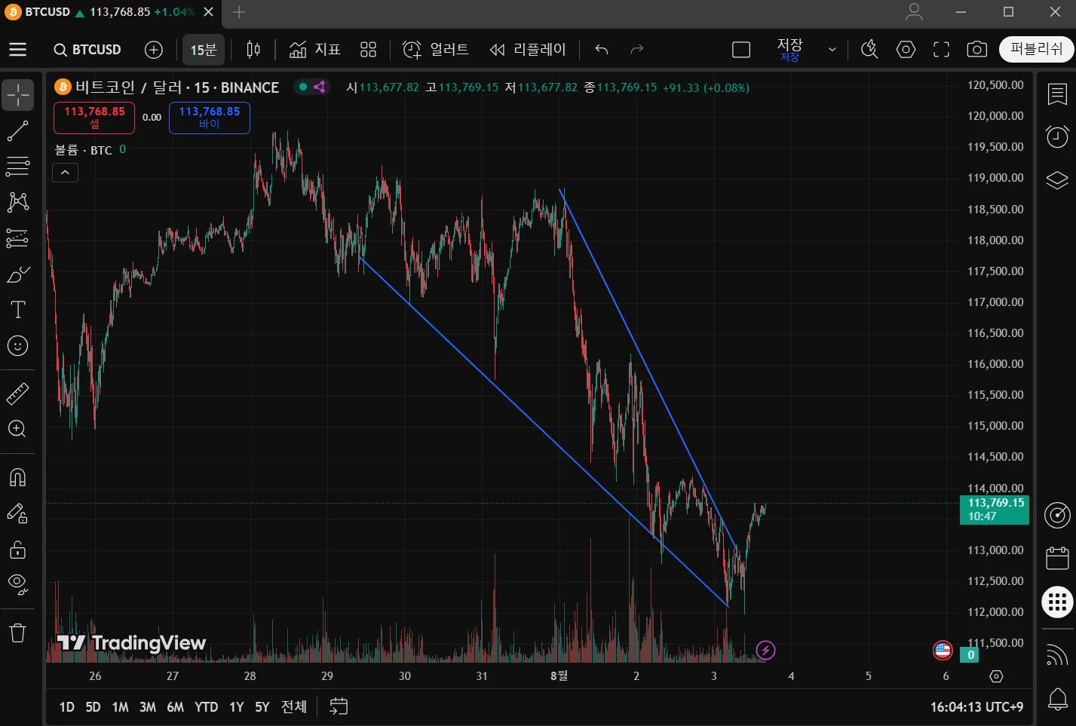Image resolution: width=1076 pixels, height=726 pixels.
Task: Open the Fibonacci retracement tool
Action: [17, 166]
